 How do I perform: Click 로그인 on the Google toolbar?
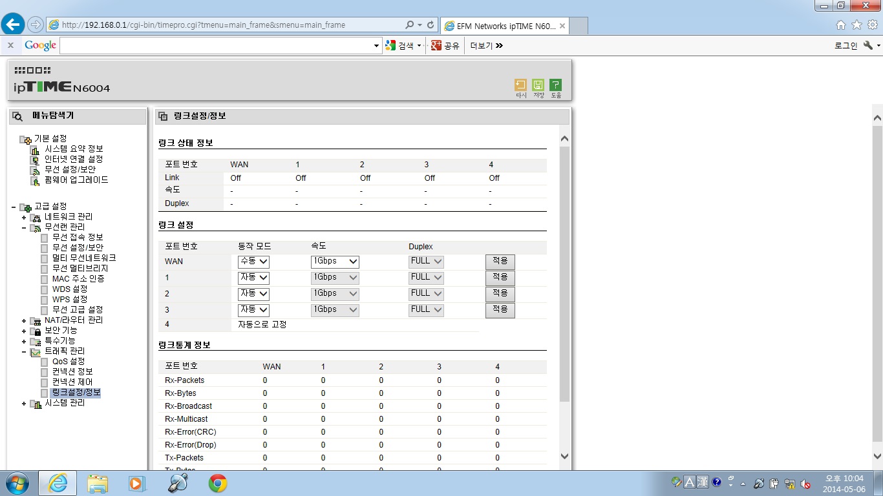click(x=846, y=46)
